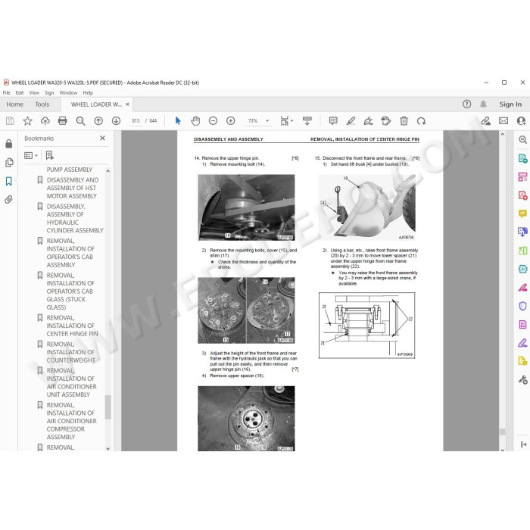Screen dimensions: 530x530
Task: Enable scrolling mode icon
Action: [307, 120]
